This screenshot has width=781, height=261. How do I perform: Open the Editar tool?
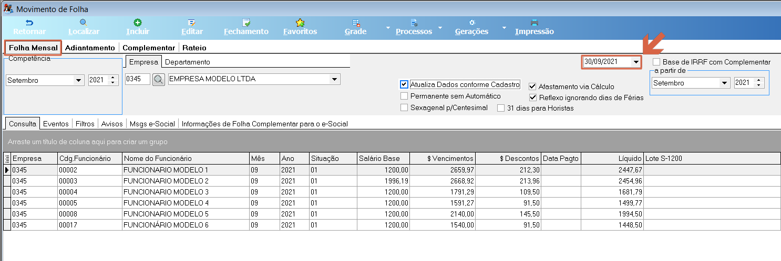coord(192,23)
